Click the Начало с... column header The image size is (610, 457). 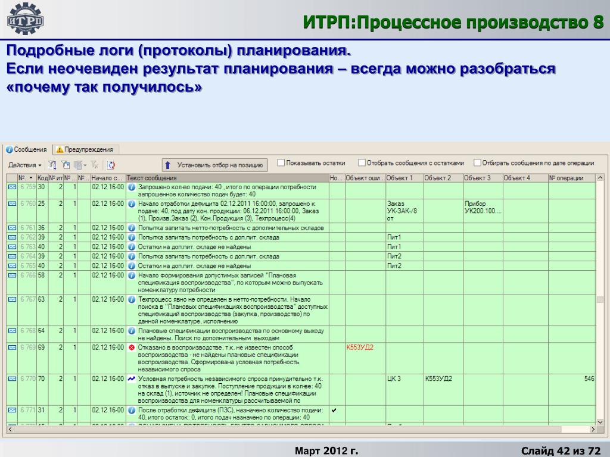click(108, 178)
